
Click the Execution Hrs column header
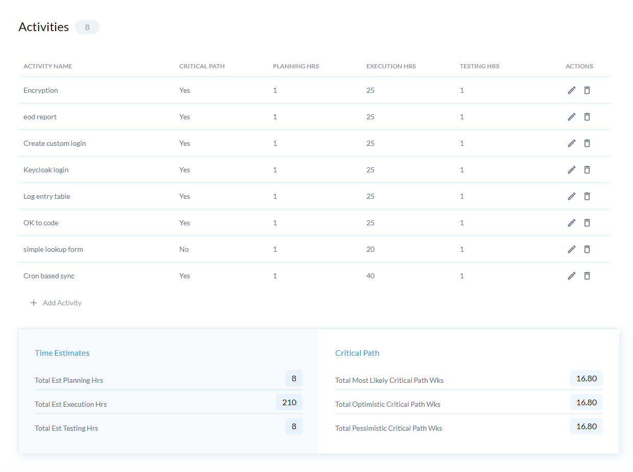(391, 66)
